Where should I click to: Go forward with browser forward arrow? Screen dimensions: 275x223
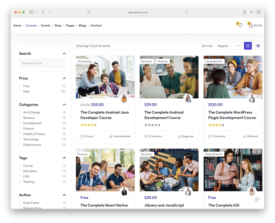click(50, 12)
